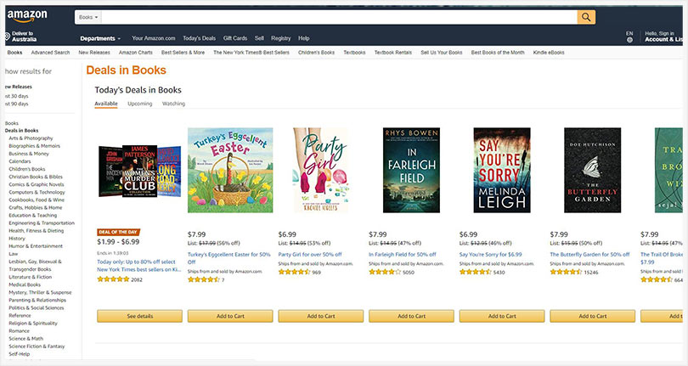This screenshot has height=366, width=688.
Task: Click the EN language globe icon
Action: coord(629,40)
